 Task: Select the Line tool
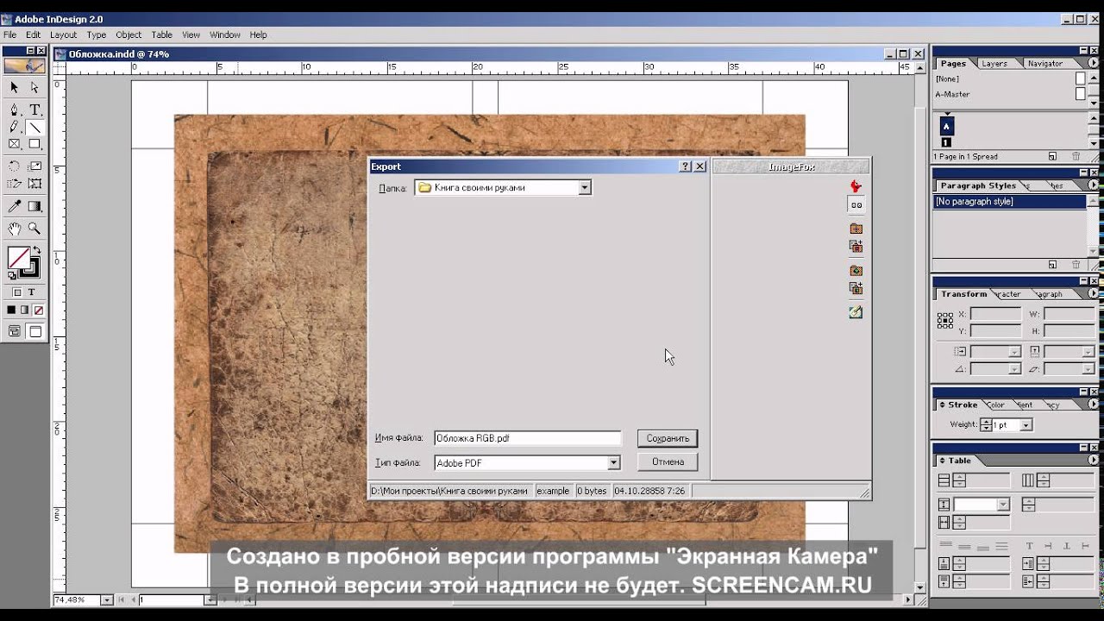[x=34, y=127]
